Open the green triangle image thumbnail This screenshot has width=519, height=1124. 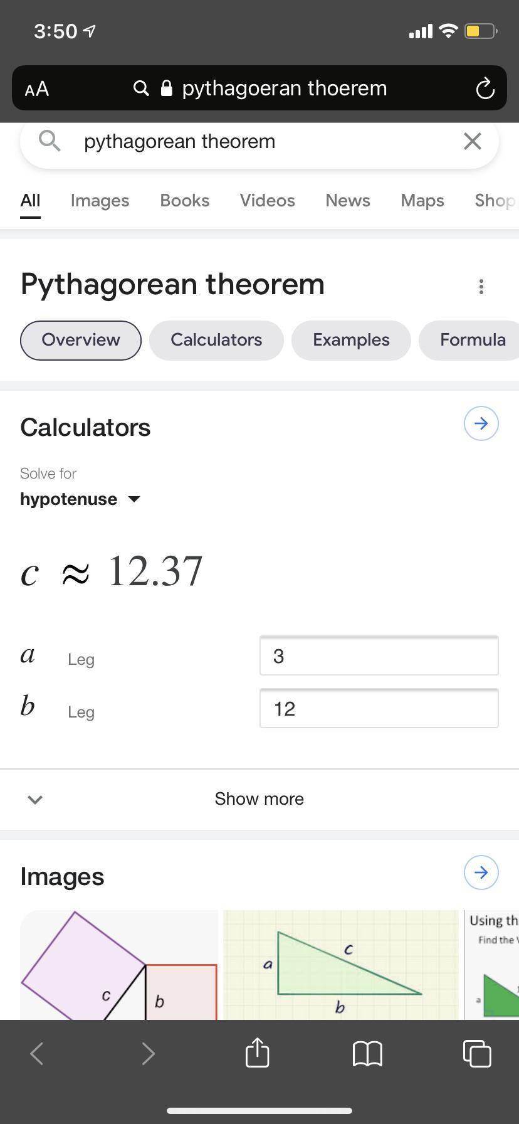pyautogui.click(x=341, y=965)
